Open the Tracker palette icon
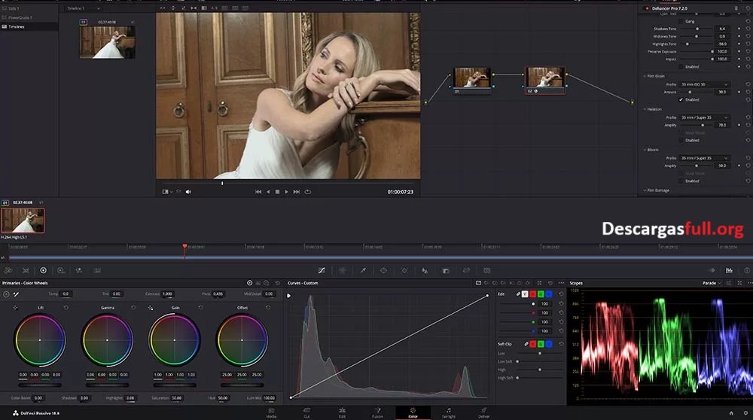 pos(404,270)
